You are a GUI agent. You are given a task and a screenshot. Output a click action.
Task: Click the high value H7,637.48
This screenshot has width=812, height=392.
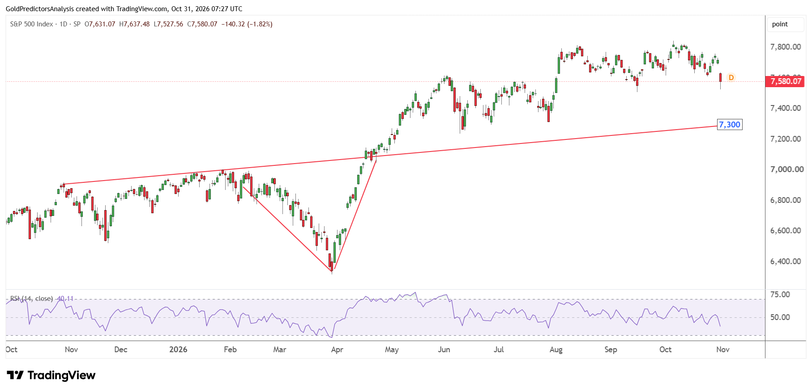134,24
